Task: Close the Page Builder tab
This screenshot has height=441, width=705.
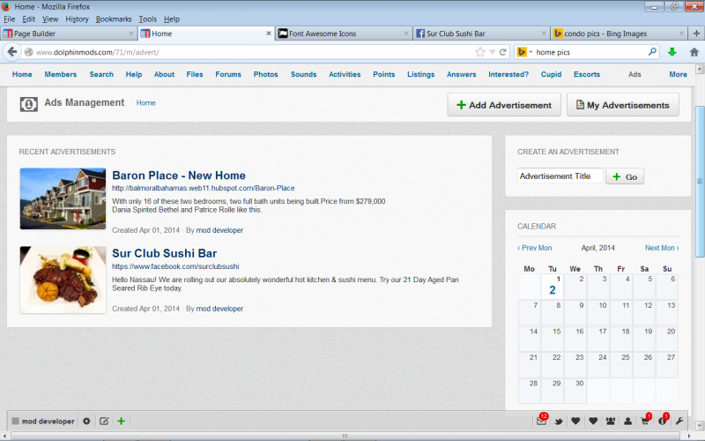Action: point(130,34)
